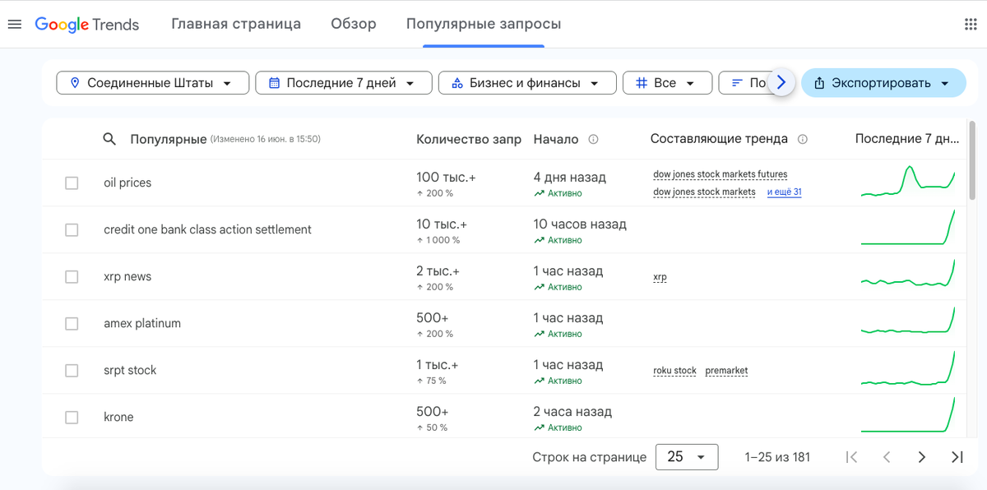This screenshot has width=987, height=490.
Task: Click info icon next to Начало column
Action: pyautogui.click(x=593, y=140)
